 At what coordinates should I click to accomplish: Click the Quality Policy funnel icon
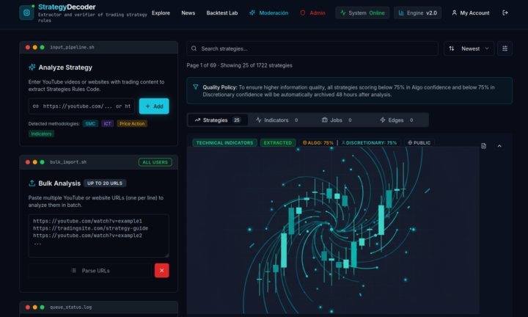pyautogui.click(x=196, y=87)
